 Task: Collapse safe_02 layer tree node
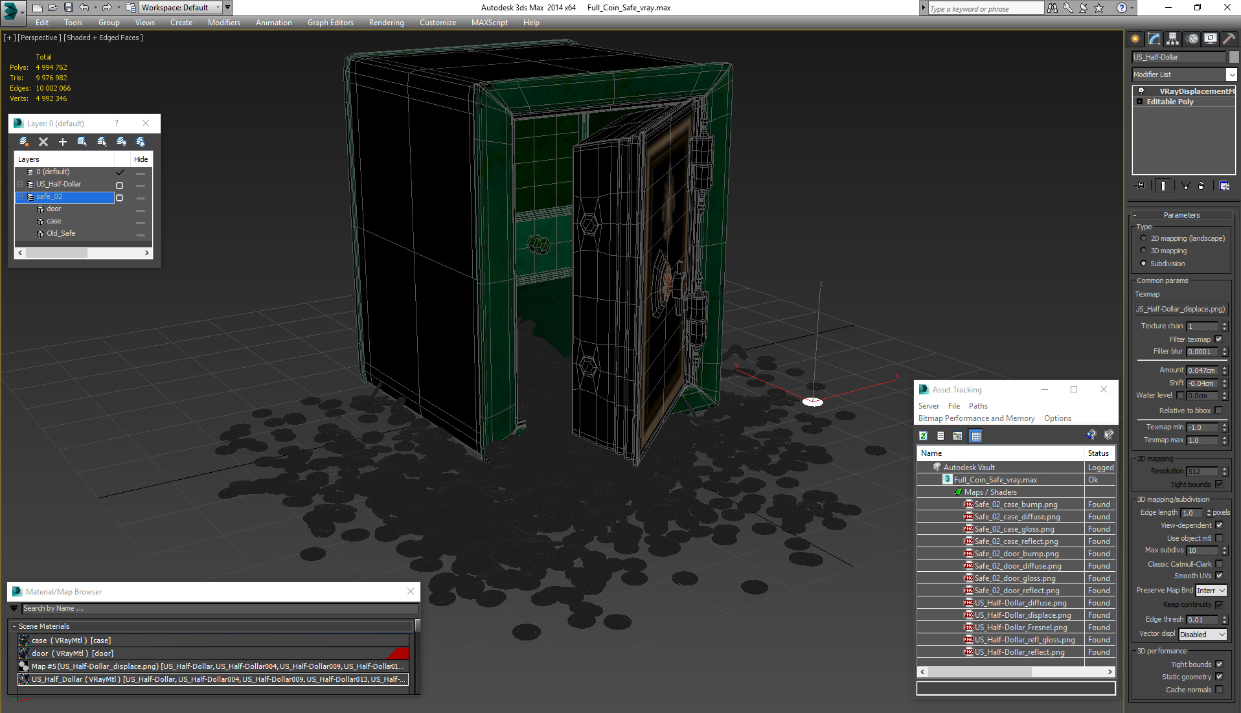[20, 197]
